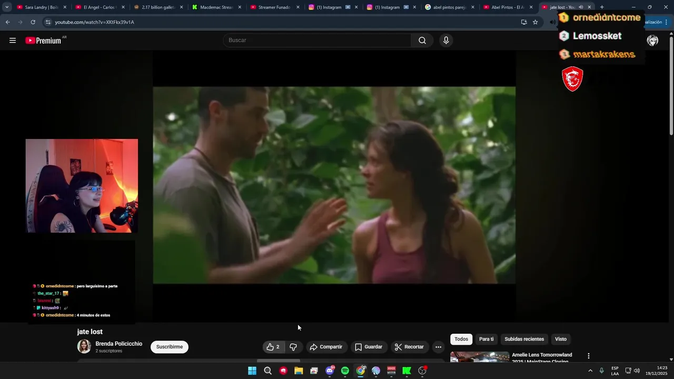Open Windows taskbar Search
Viewport: 674px width, 379px height.
coord(267,371)
